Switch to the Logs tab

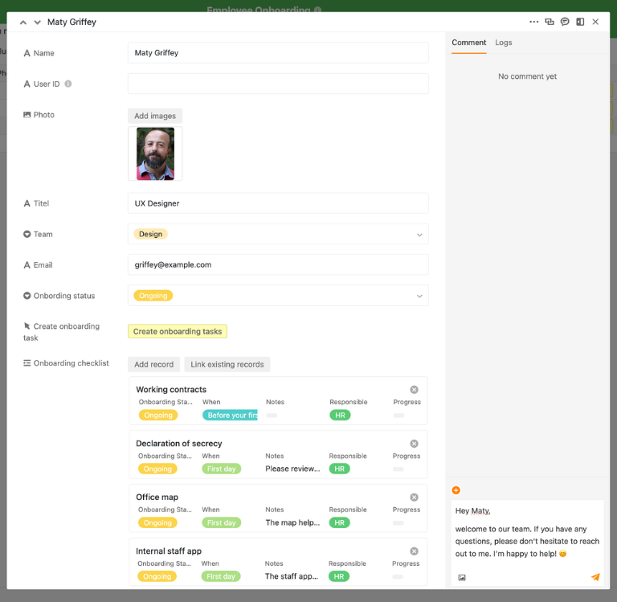tap(504, 43)
